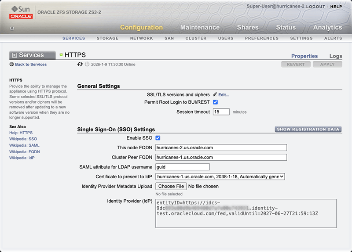Image resolution: width=352 pixels, height=252 pixels.
Task: Select the ALERTS sub-navigation item
Action: (333, 38)
